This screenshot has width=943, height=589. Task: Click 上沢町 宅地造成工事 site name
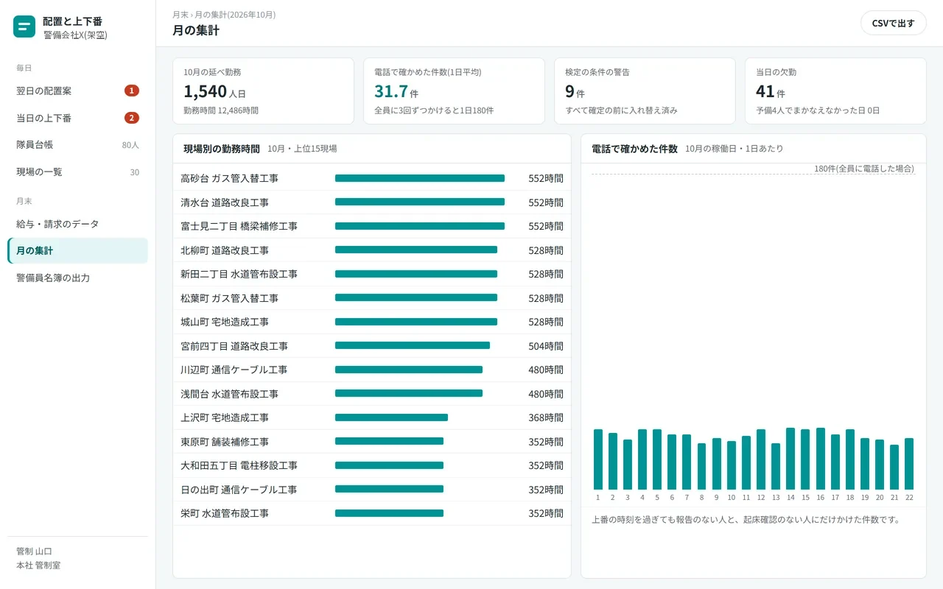pos(225,417)
